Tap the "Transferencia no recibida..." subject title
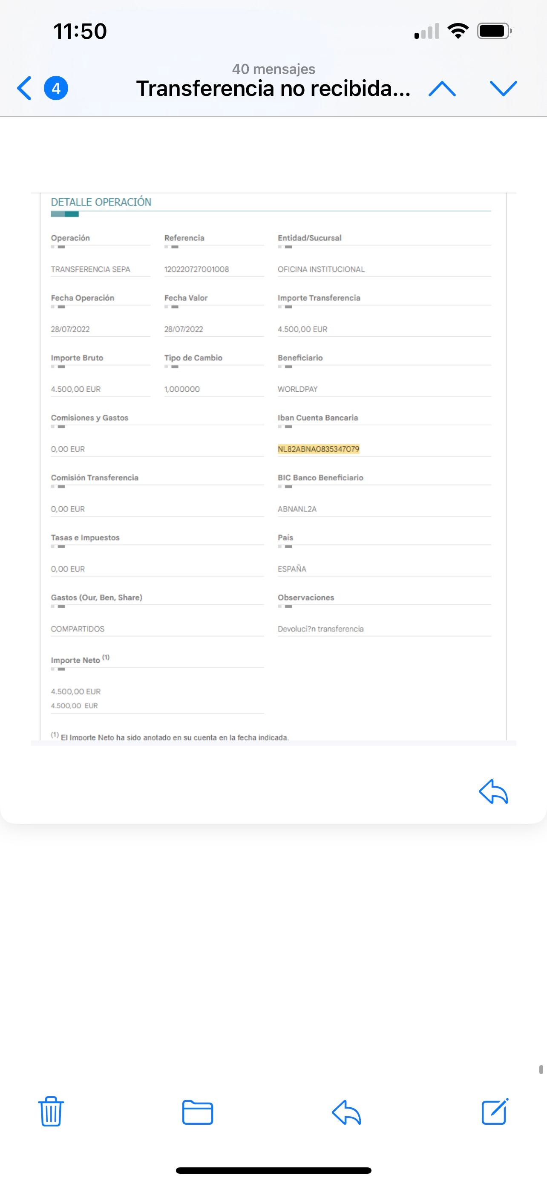Screen dimensions: 547x1184 (273, 89)
